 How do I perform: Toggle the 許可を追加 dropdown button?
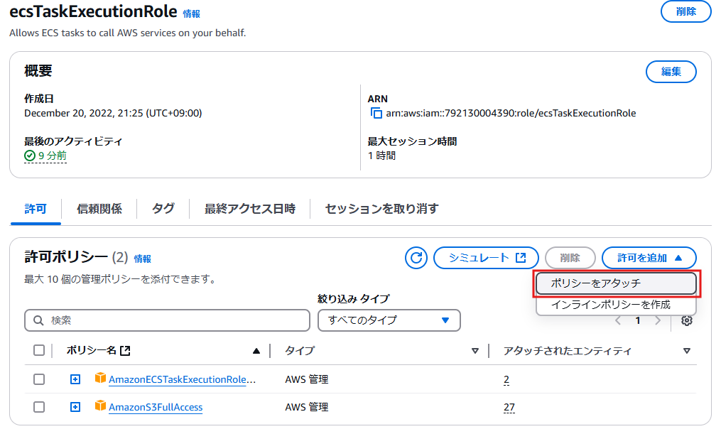click(x=649, y=258)
